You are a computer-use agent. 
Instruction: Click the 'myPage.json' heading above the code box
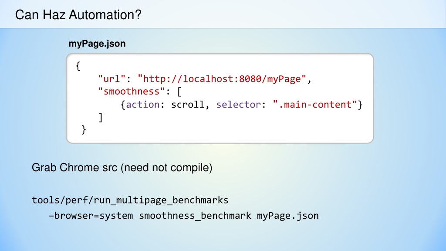coord(97,44)
